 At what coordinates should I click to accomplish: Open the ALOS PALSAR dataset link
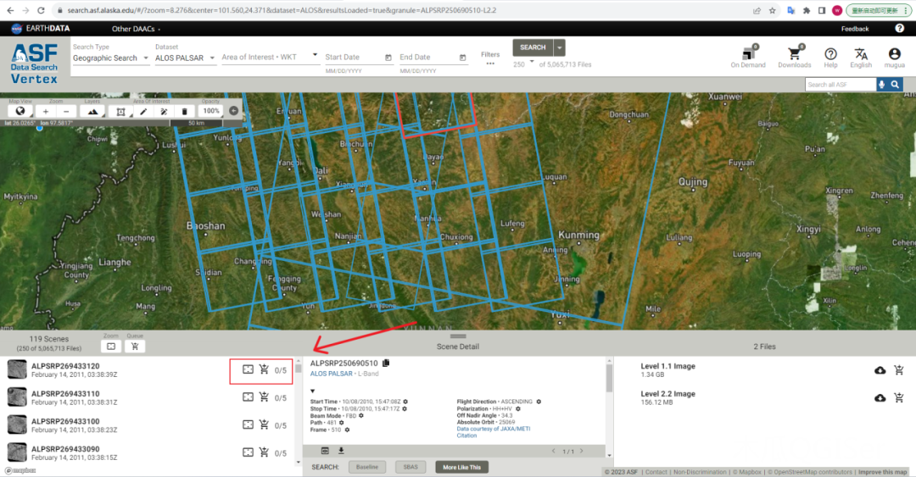332,374
